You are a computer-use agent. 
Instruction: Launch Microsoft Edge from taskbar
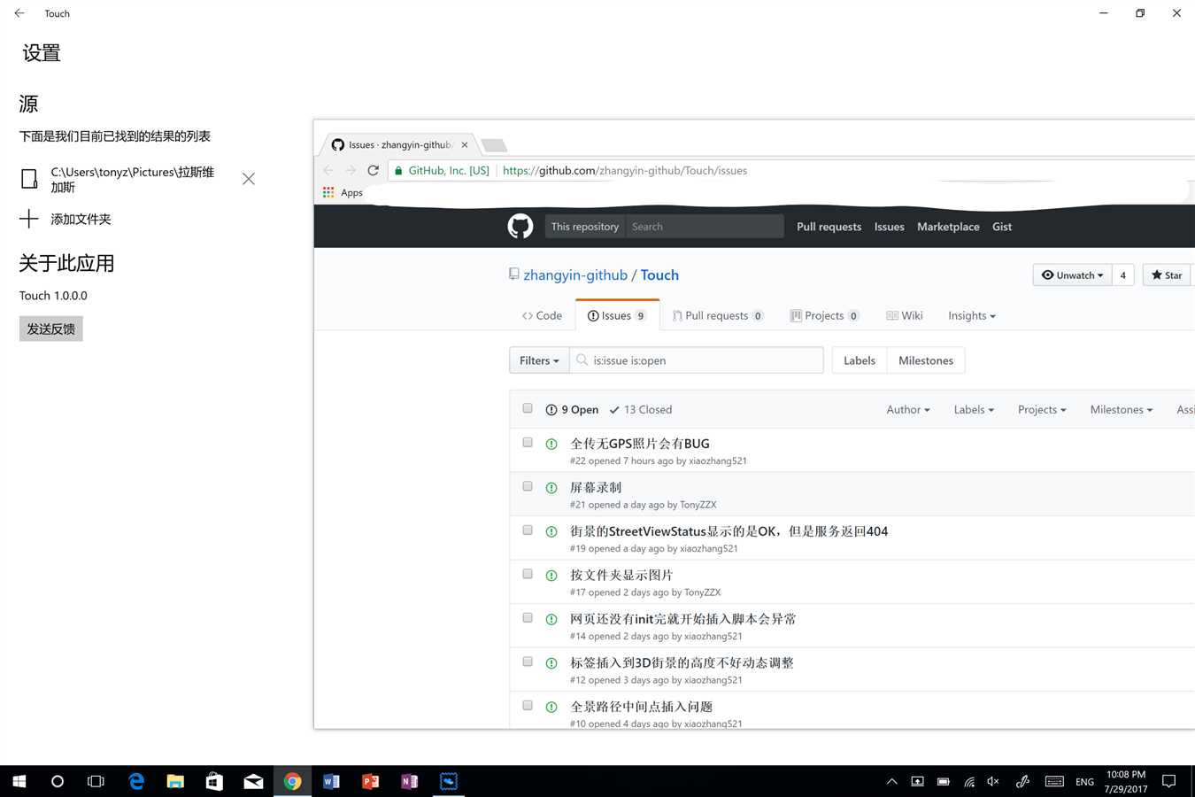136,781
